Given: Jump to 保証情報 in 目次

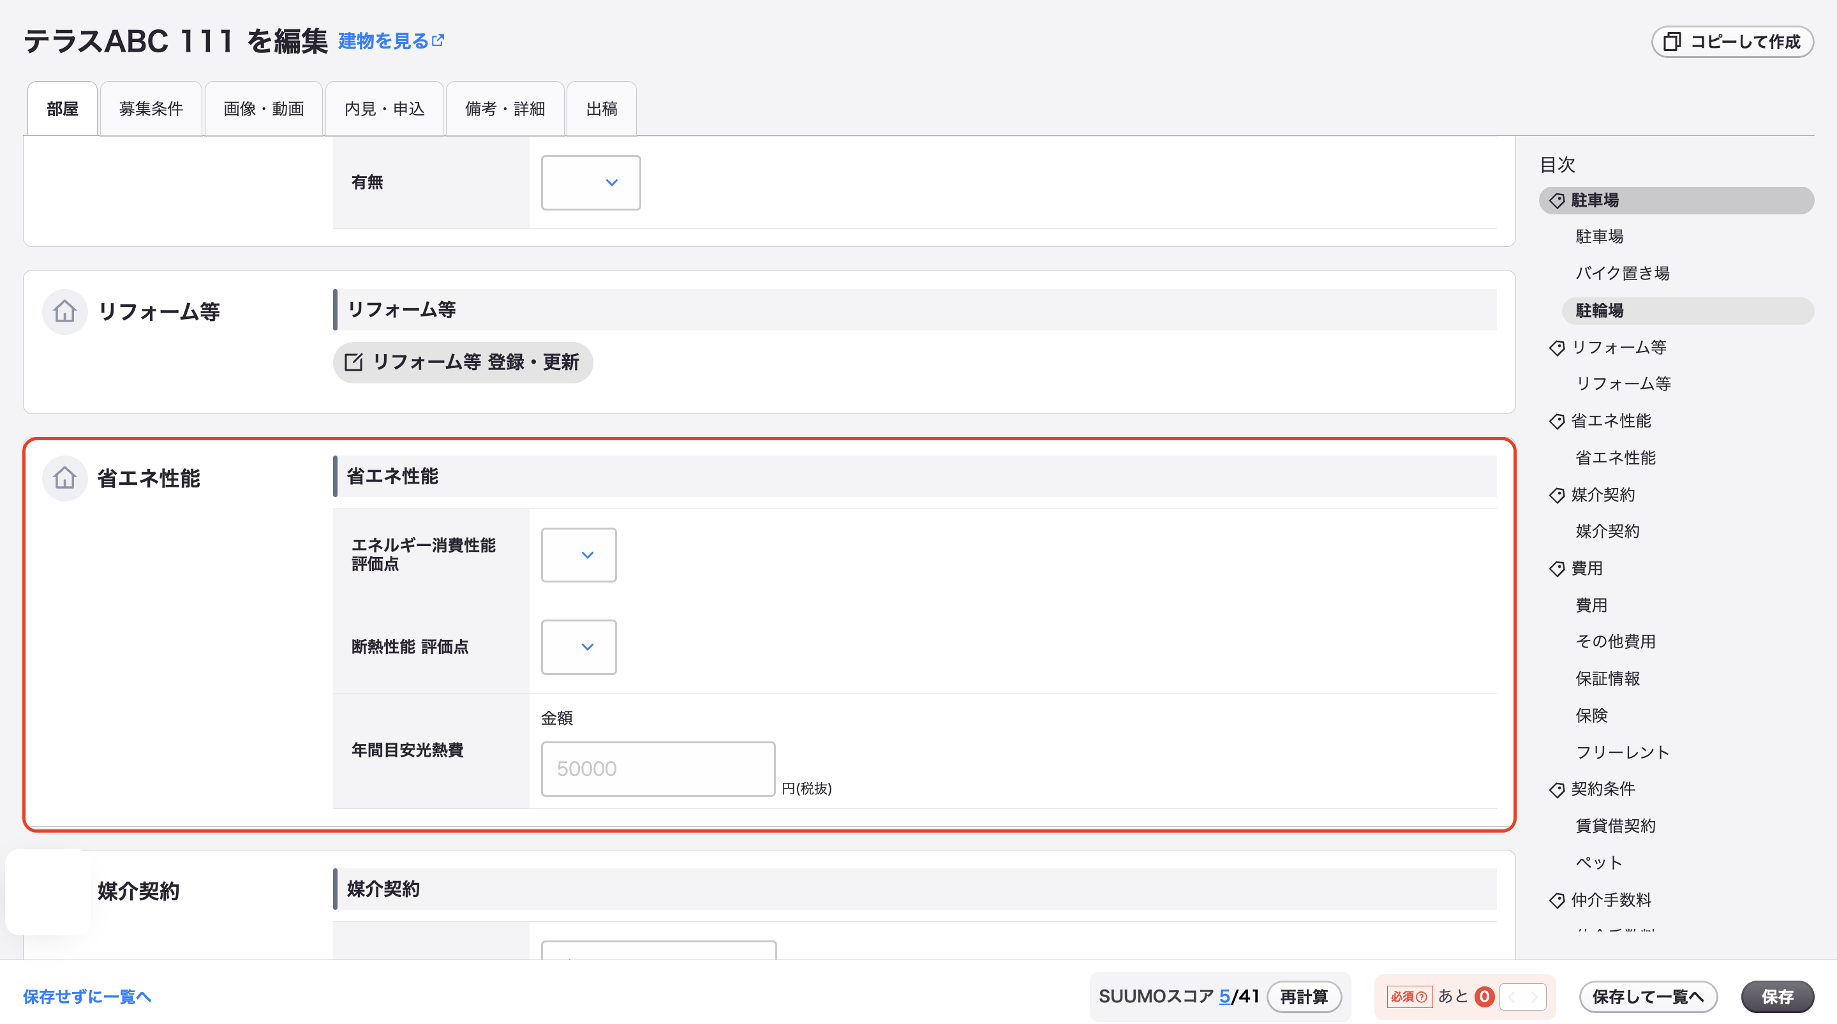Looking at the screenshot, I should tap(1607, 679).
